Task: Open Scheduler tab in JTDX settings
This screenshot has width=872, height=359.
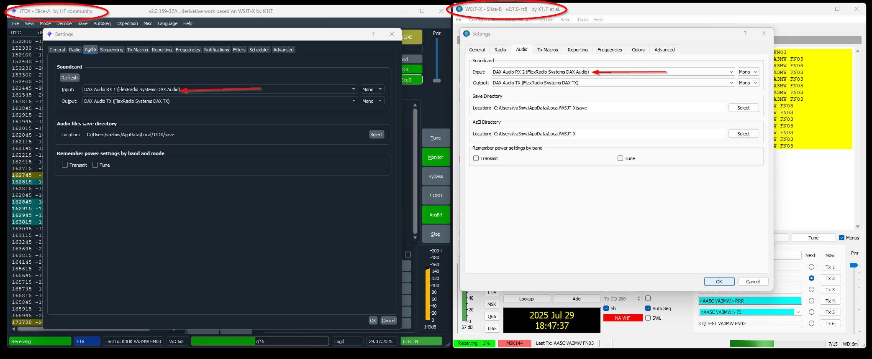Action: pyautogui.click(x=259, y=50)
